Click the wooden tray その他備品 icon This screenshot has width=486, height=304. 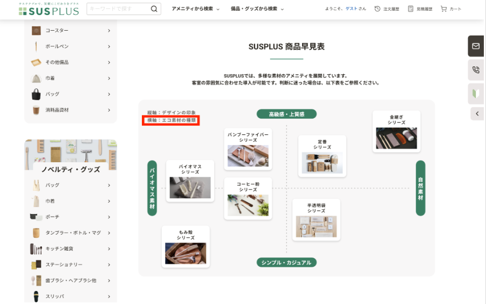36,62
